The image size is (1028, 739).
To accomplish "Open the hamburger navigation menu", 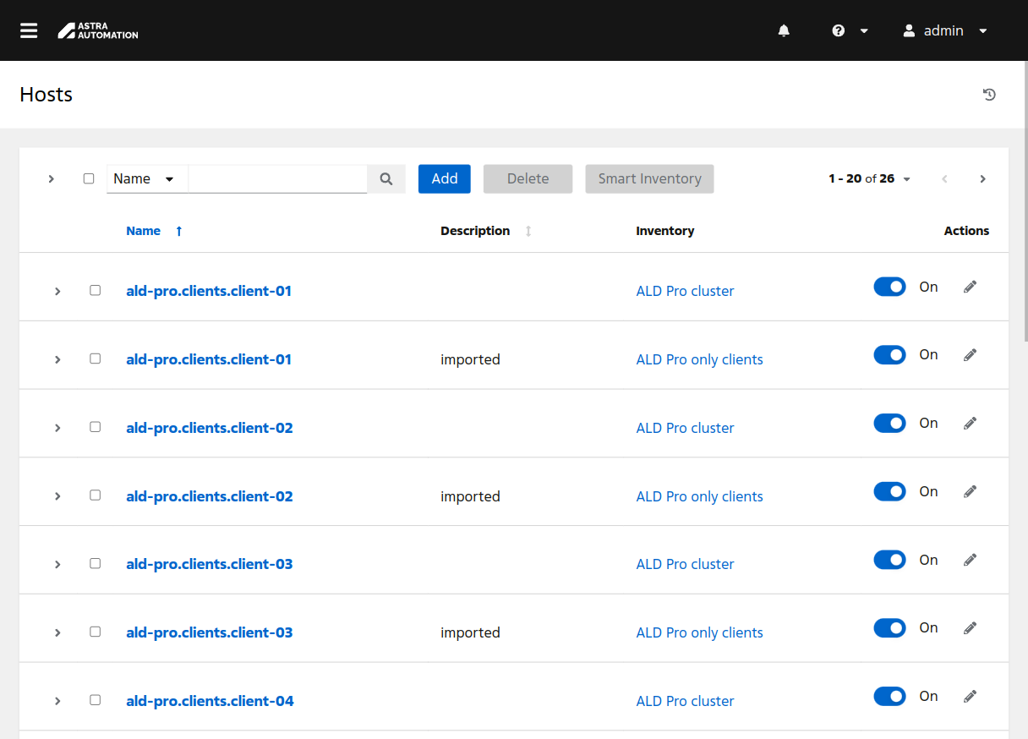I will coord(29,30).
